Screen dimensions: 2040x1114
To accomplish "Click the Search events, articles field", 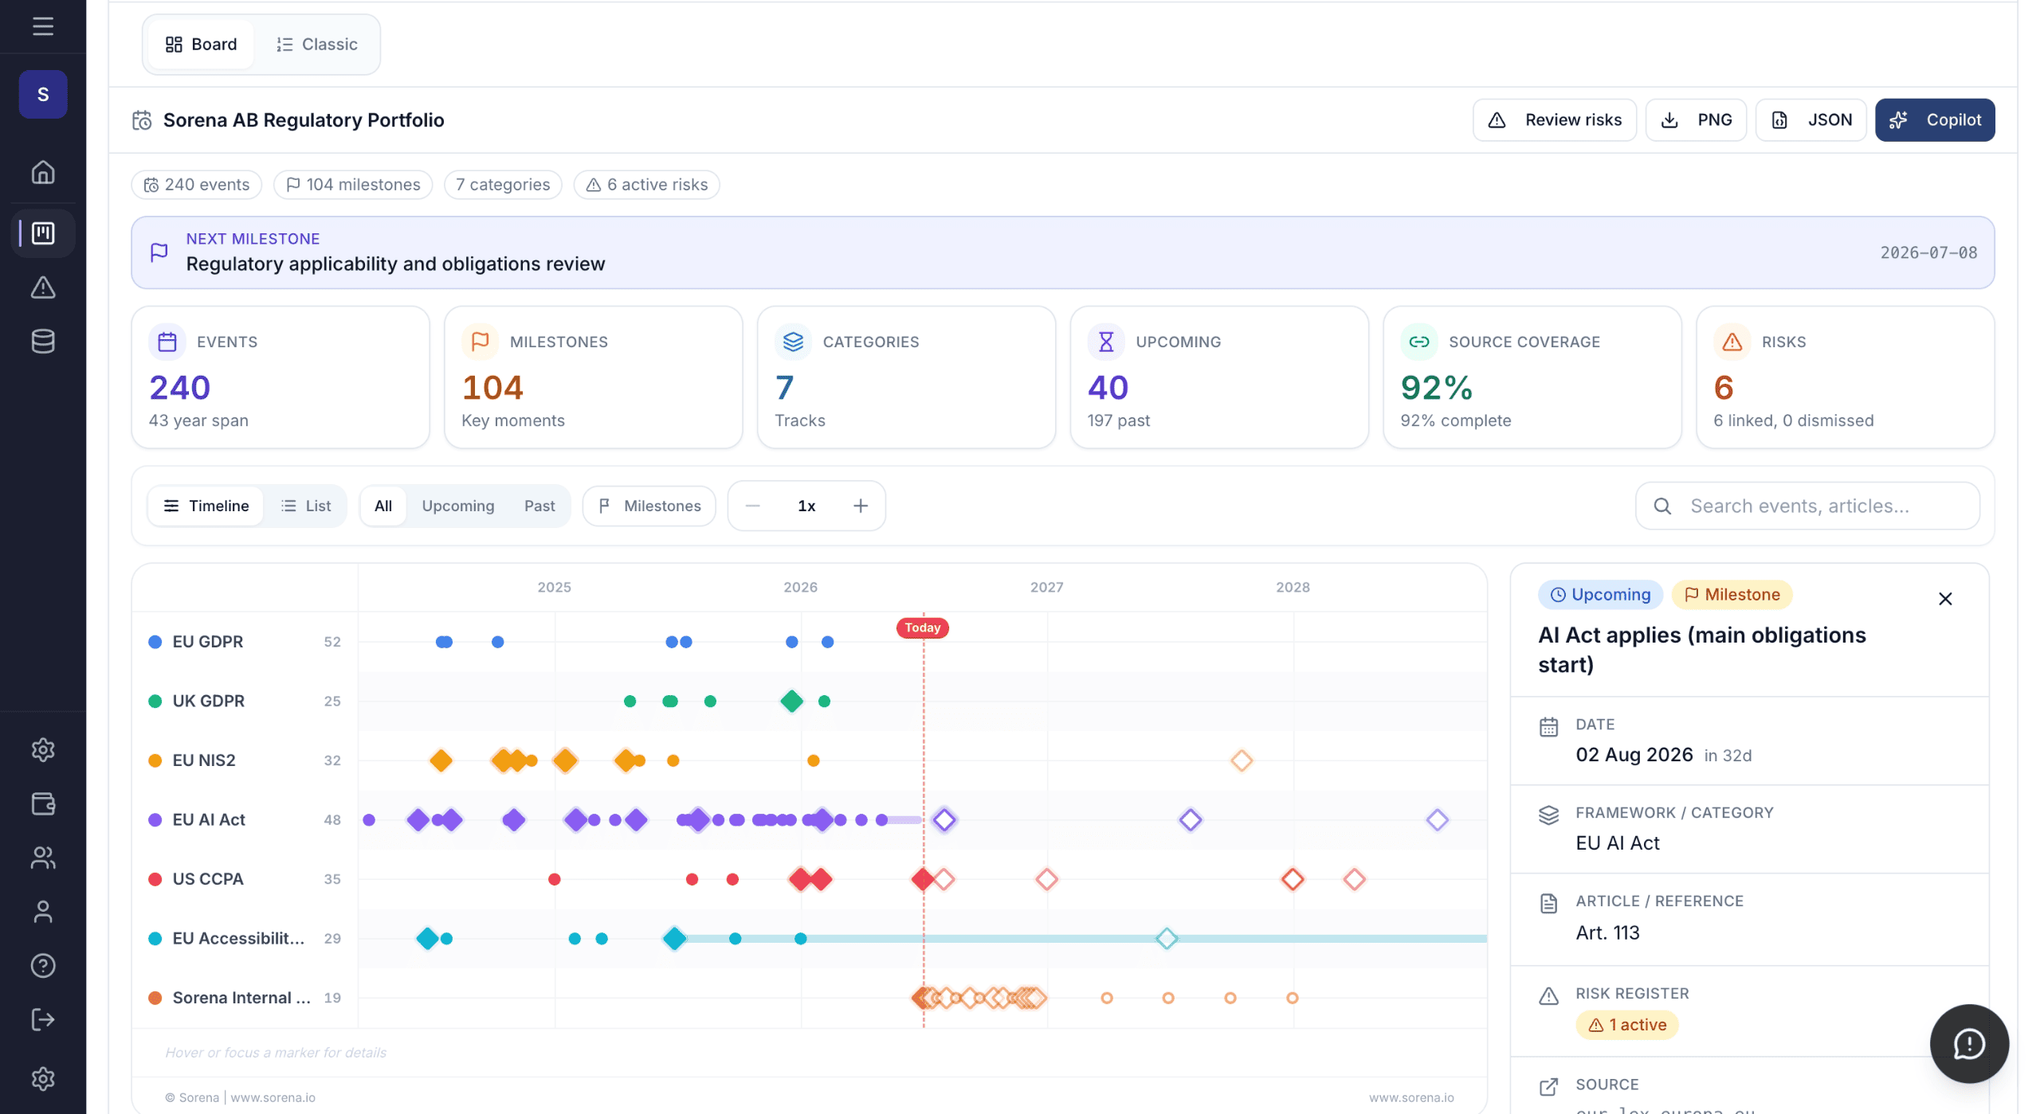I will pos(1807,506).
